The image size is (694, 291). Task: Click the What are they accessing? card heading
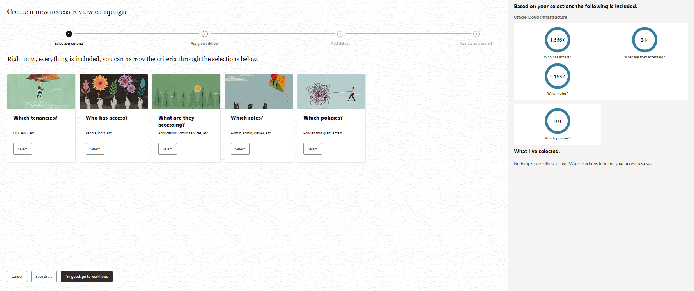pos(176,121)
